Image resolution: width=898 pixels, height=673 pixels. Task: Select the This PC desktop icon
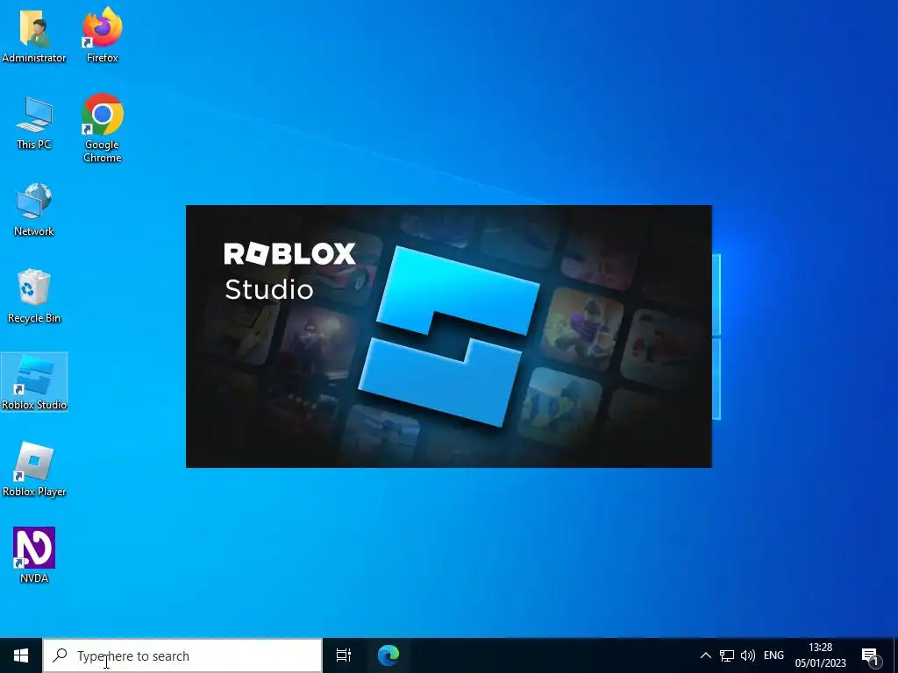[34, 123]
